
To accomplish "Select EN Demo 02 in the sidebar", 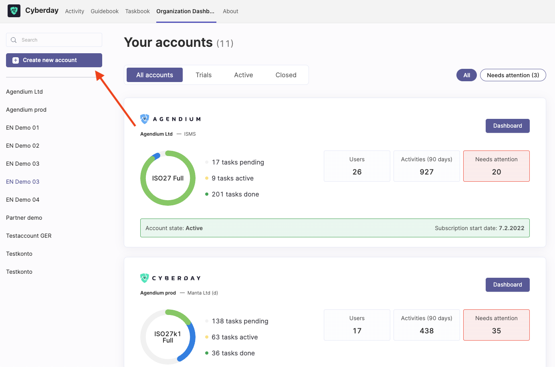I will coord(23,146).
